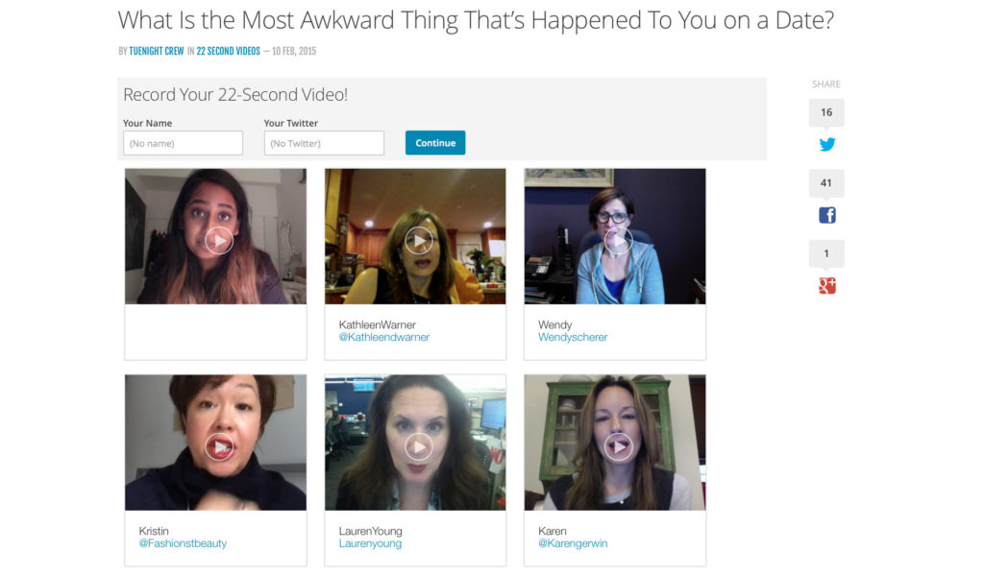Open Wendyscherer Twitter link
Screen dimensions: 984x575
[573, 337]
